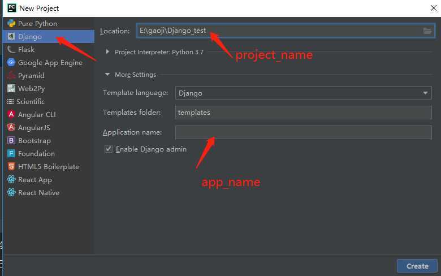This screenshot has height=276, width=441.
Task: Select HTML5 Boilerplate project type
Action: (49, 166)
